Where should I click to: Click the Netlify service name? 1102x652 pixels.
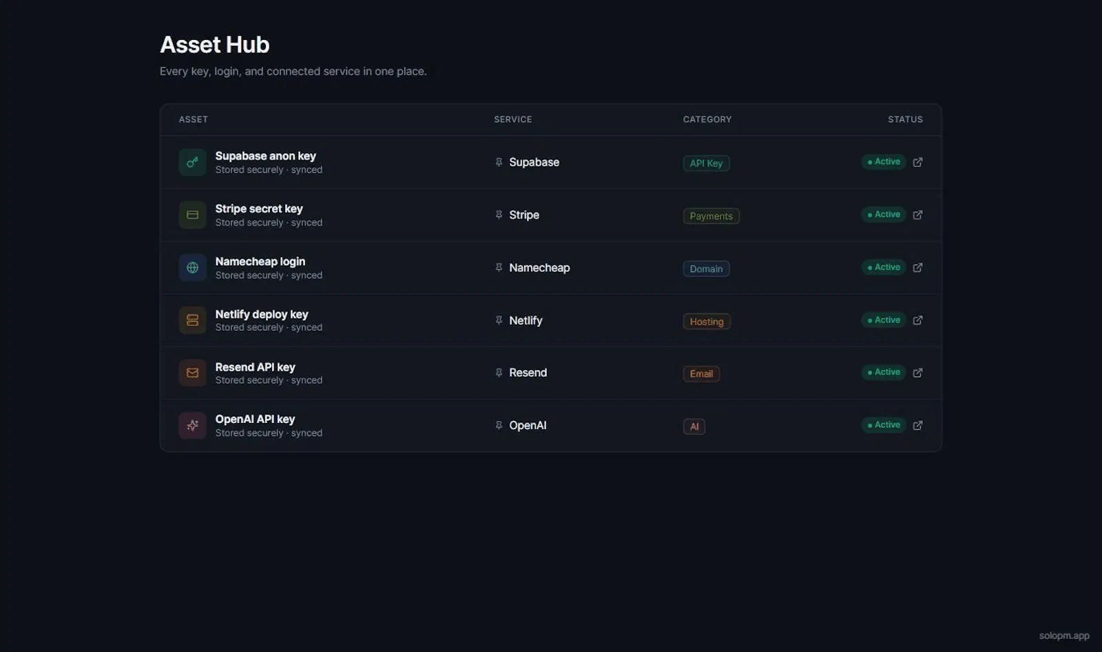coord(526,320)
